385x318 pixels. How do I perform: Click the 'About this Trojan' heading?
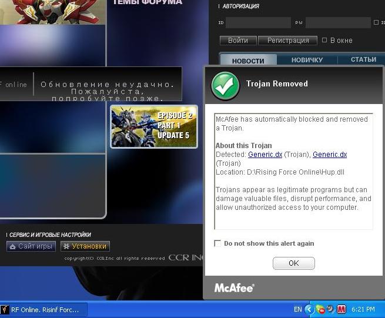click(x=243, y=146)
